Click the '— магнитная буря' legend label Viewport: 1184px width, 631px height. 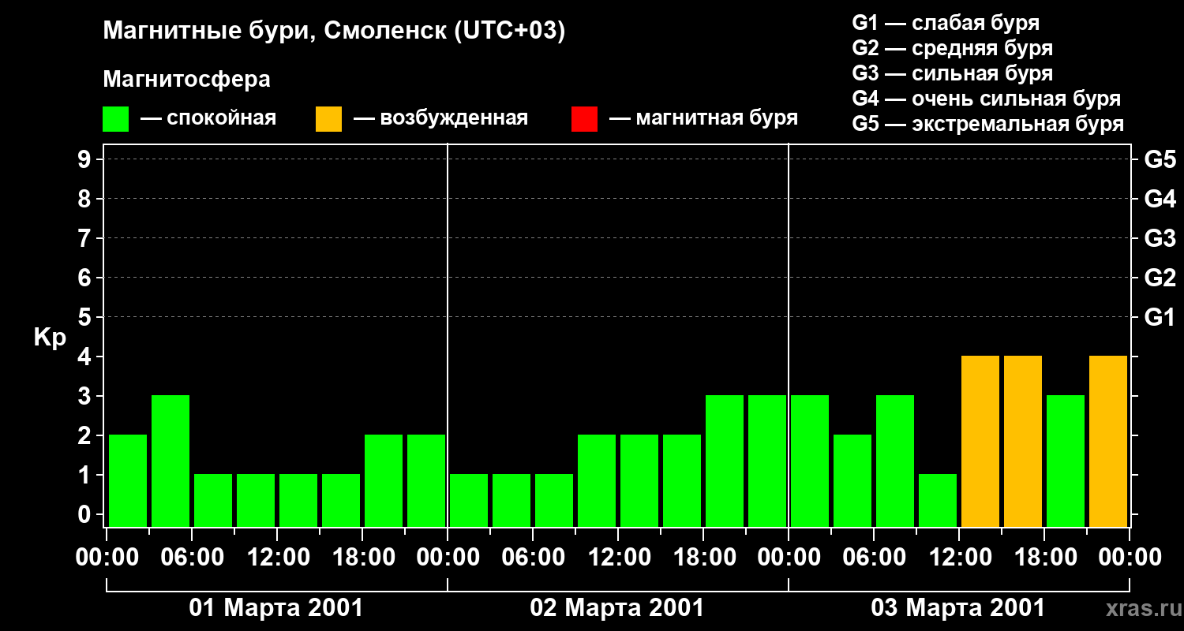704,119
